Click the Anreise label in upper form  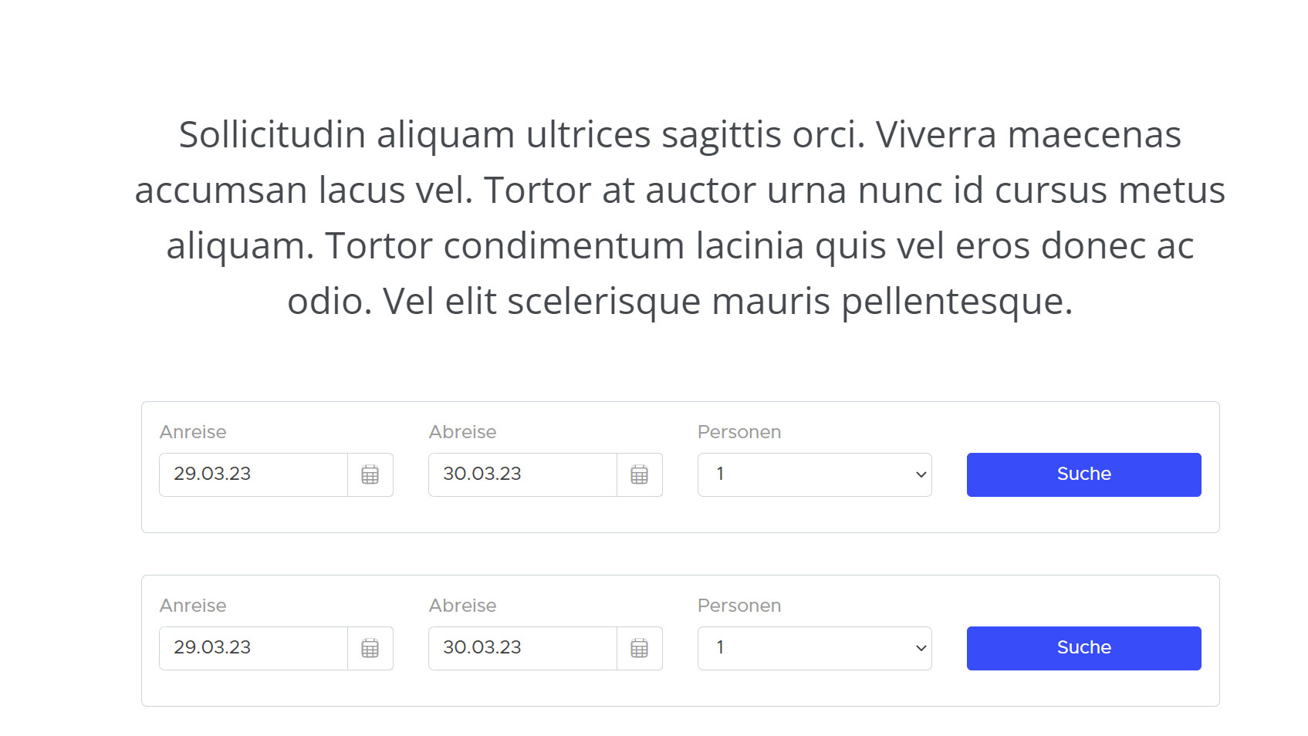[193, 432]
